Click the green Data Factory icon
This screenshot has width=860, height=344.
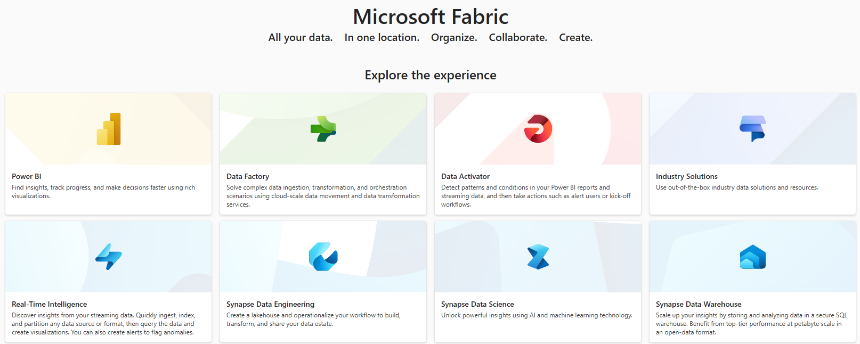(x=323, y=129)
